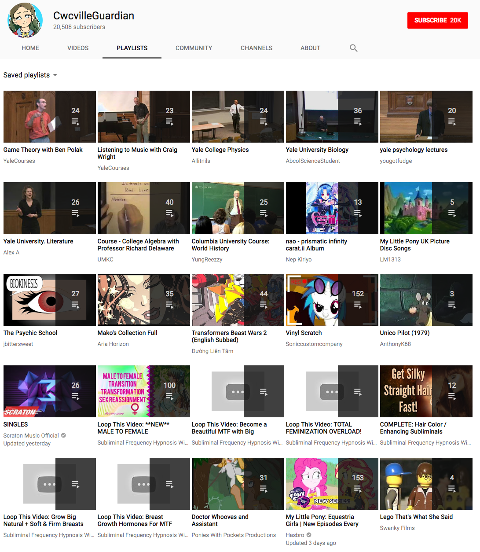Open Hasbro channel link
This screenshot has height=552, width=480.
[x=295, y=535]
